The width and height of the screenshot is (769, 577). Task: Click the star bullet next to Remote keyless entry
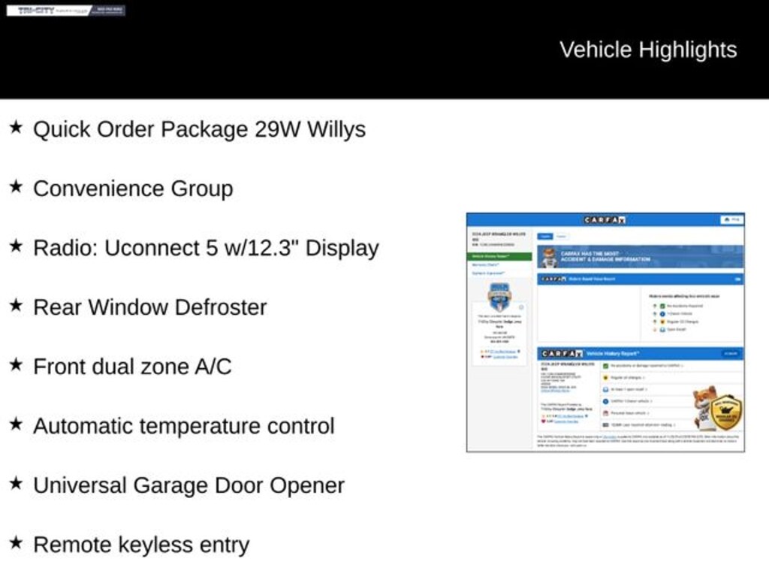15,543
